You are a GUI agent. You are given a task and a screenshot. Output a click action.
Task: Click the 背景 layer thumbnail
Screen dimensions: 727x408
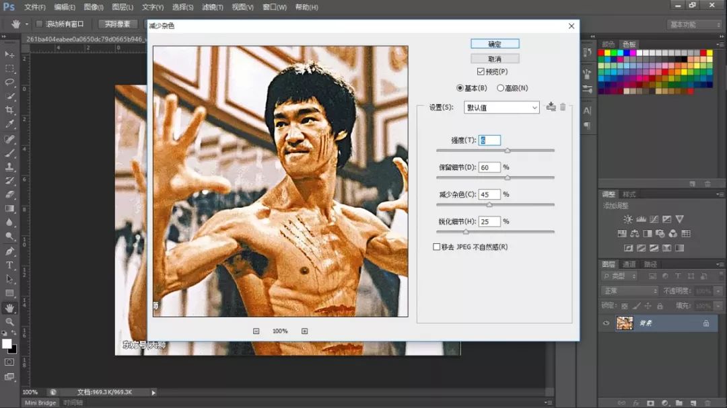click(624, 323)
